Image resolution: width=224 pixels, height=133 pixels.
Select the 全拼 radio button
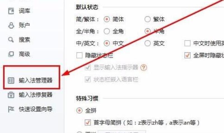[80, 110]
